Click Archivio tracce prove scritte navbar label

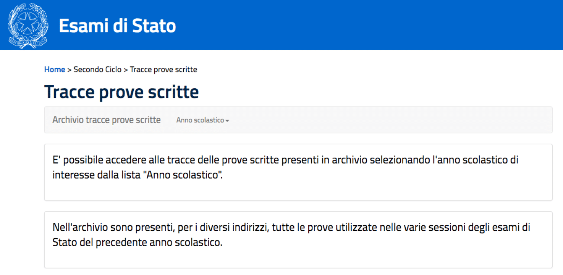click(107, 120)
